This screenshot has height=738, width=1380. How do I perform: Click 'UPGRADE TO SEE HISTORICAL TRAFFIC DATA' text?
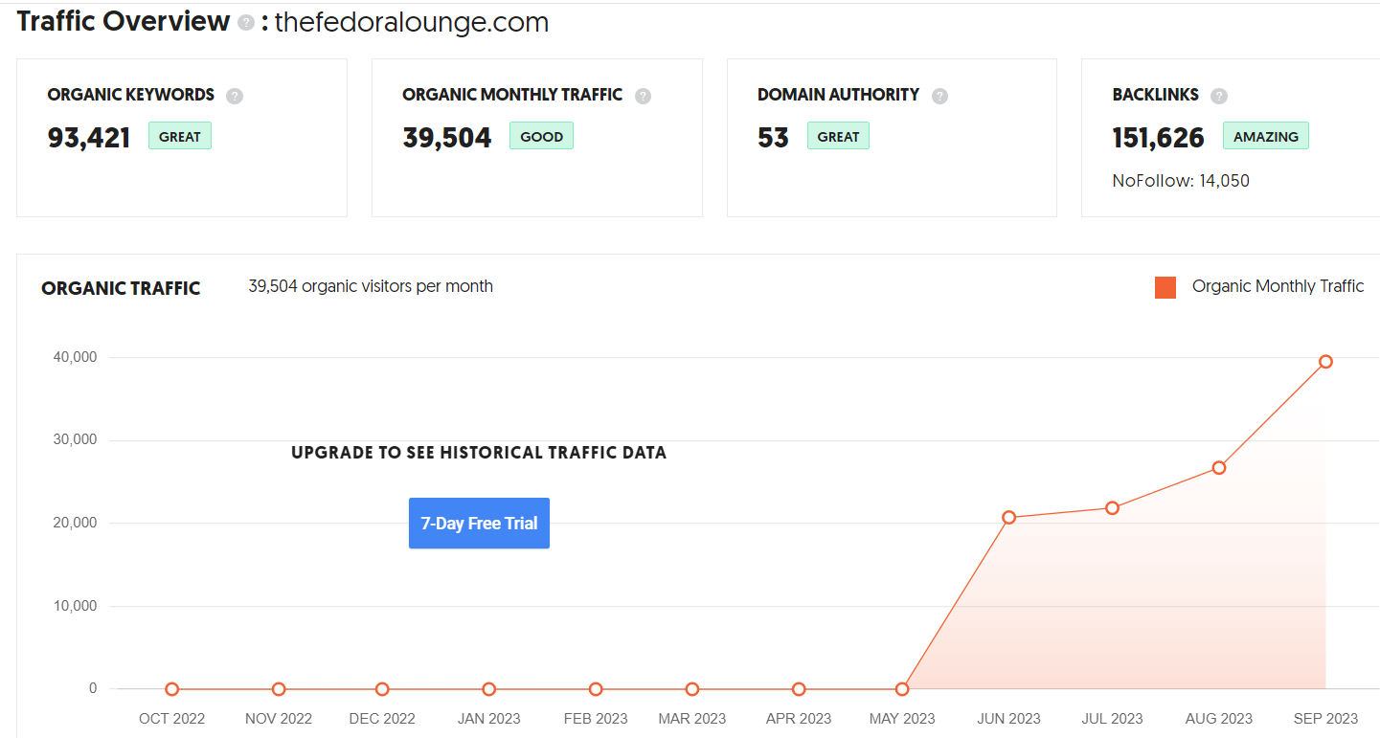[479, 453]
